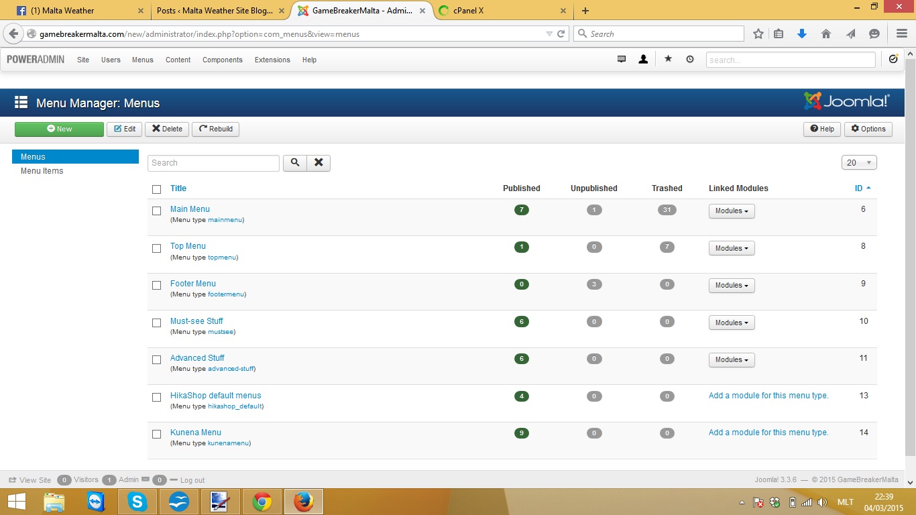
Task: Click the Firefox back arrow button
Action: tap(13, 34)
